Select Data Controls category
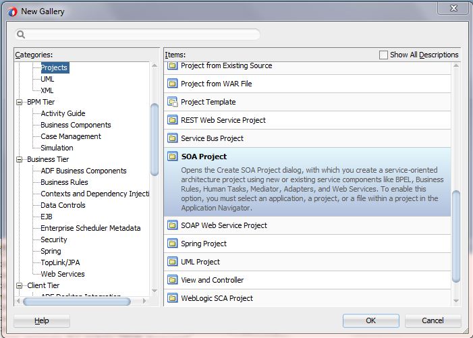The width and height of the screenshot is (473, 338). 63,205
